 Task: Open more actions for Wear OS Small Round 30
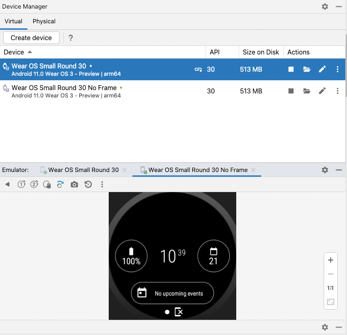point(337,69)
